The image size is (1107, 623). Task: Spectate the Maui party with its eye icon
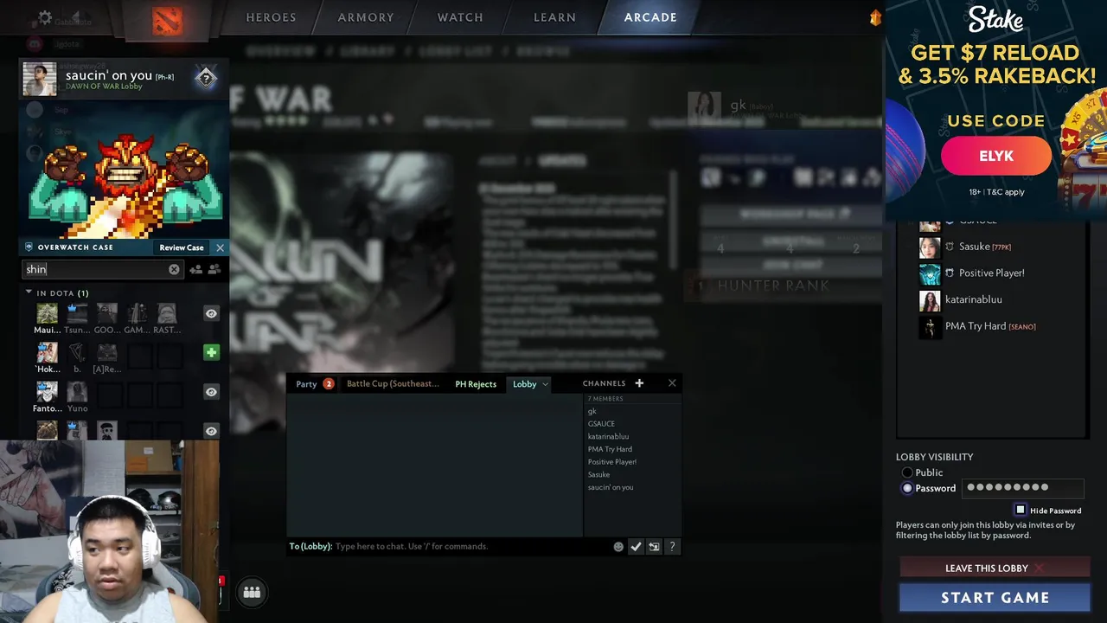click(211, 313)
